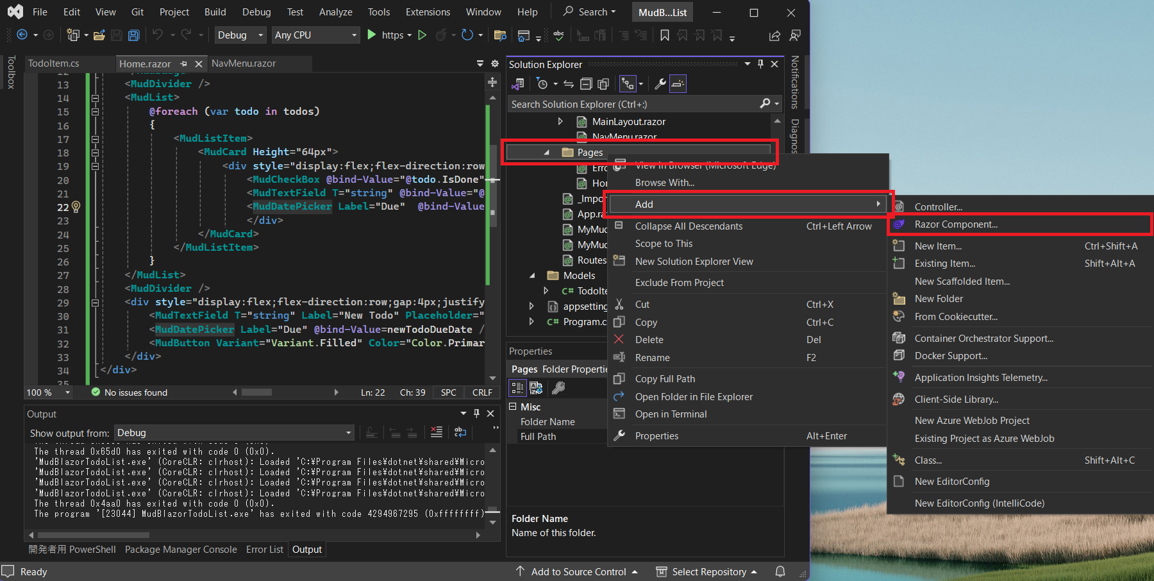Open the 100 % zoom level dropdown
Viewport: 1154px width, 581px height.
(48, 392)
